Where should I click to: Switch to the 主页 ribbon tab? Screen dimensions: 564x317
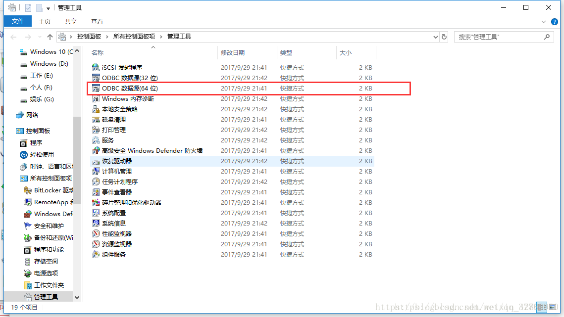pos(45,22)
